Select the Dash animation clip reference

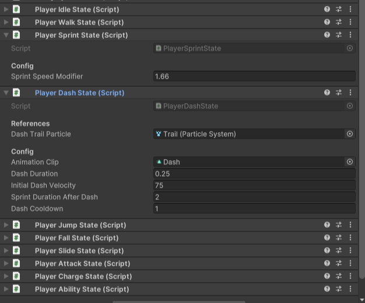249,162
